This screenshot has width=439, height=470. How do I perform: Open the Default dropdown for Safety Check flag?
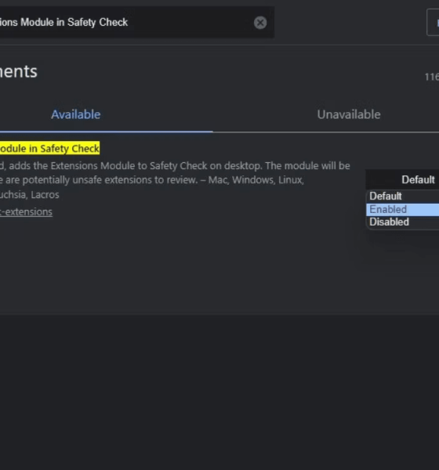coord(402,179)
